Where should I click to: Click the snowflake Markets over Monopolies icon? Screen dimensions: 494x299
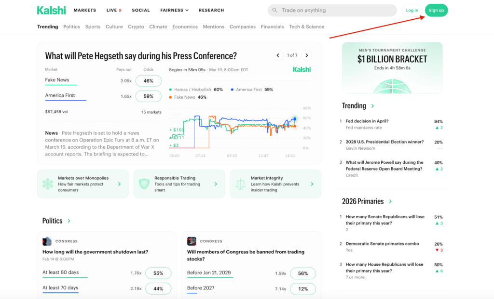(48, 183)
